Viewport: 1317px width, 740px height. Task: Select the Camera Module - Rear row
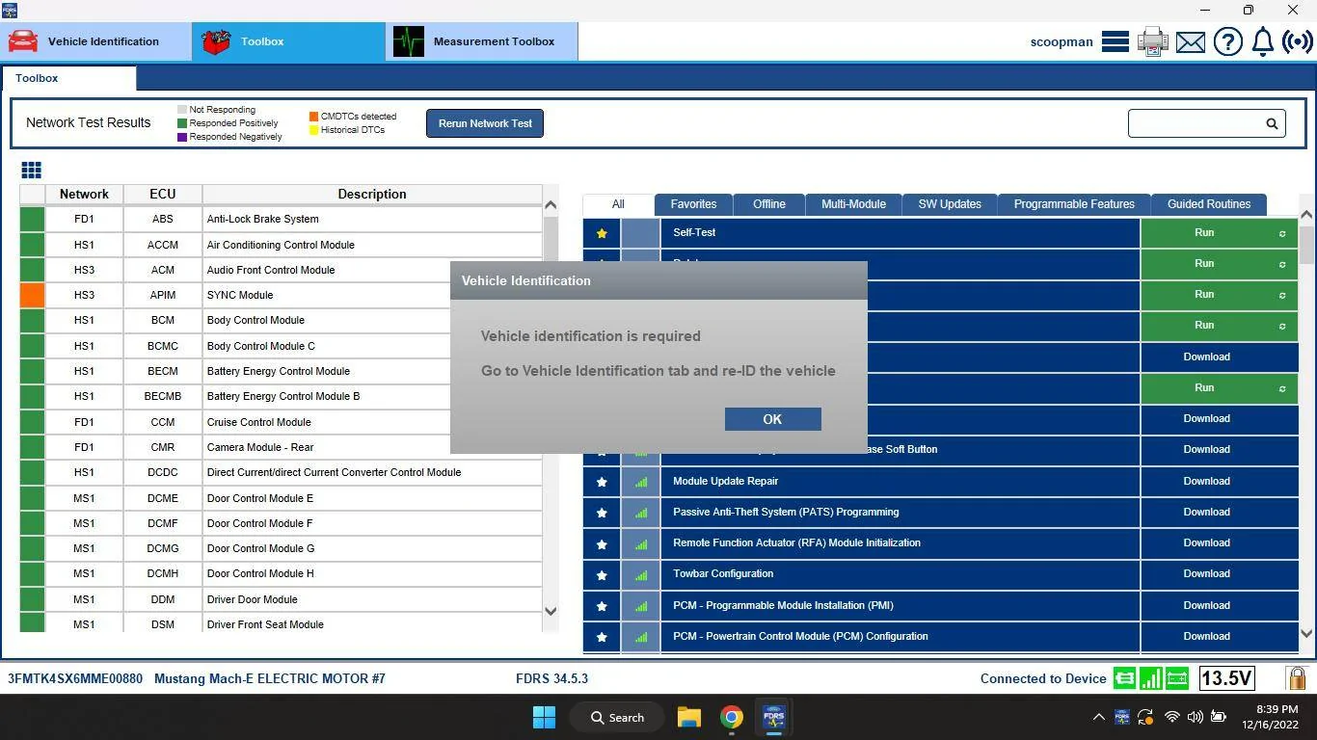point(281,447)
